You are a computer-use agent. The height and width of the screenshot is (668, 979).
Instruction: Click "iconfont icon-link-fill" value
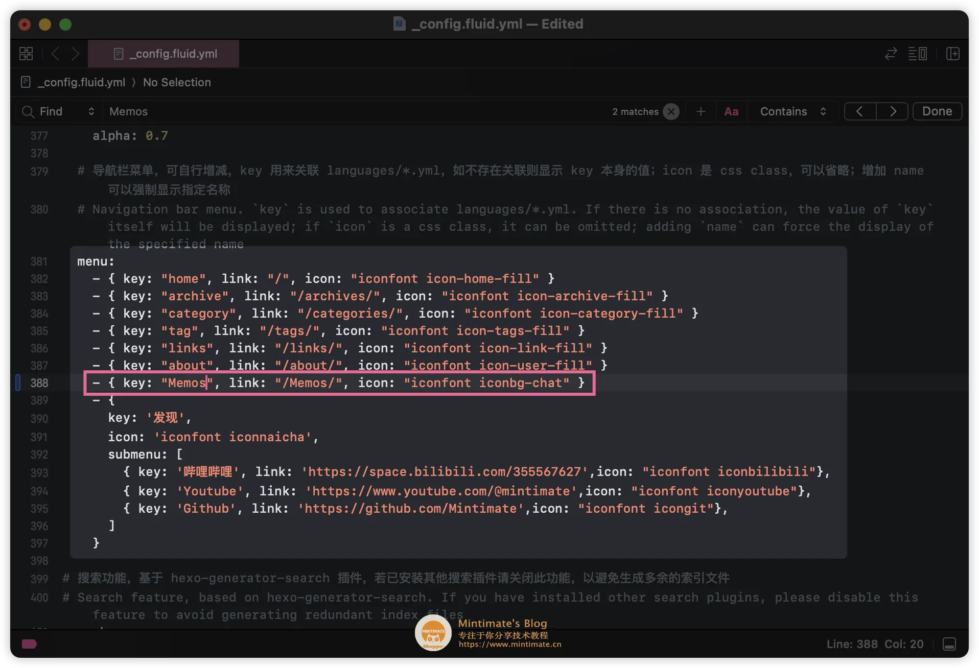tap(498, 348)
